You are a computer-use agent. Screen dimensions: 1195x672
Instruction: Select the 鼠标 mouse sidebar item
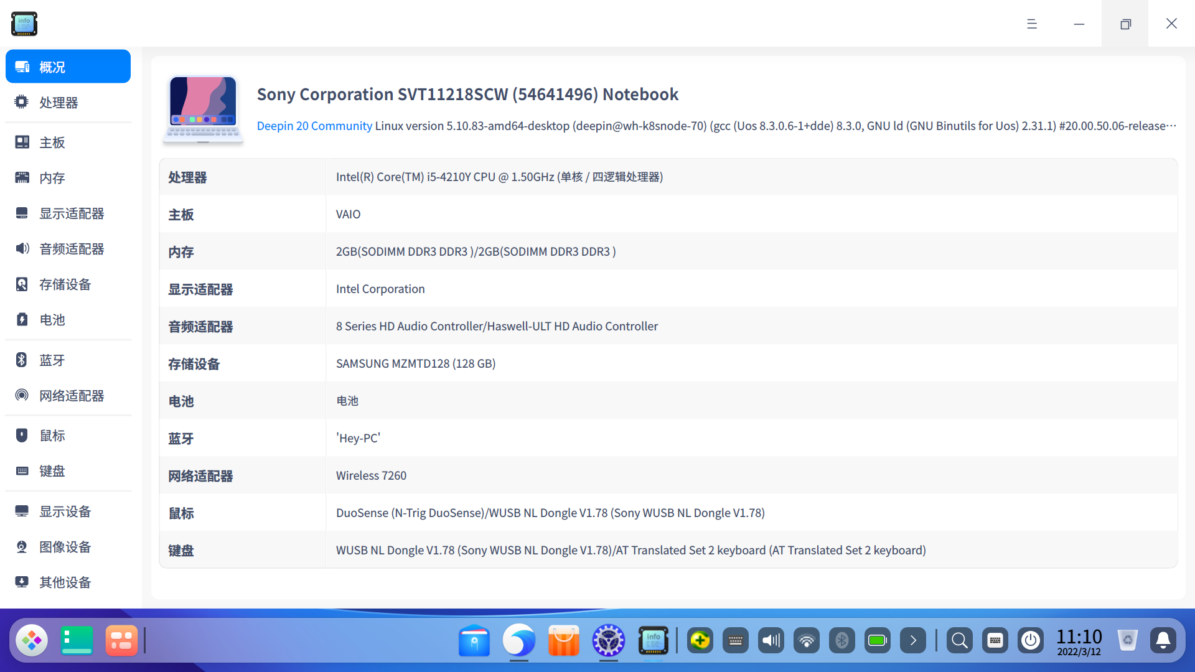(52, 436)
